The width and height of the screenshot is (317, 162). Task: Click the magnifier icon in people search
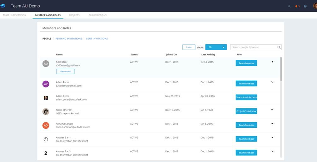(279, 47)
